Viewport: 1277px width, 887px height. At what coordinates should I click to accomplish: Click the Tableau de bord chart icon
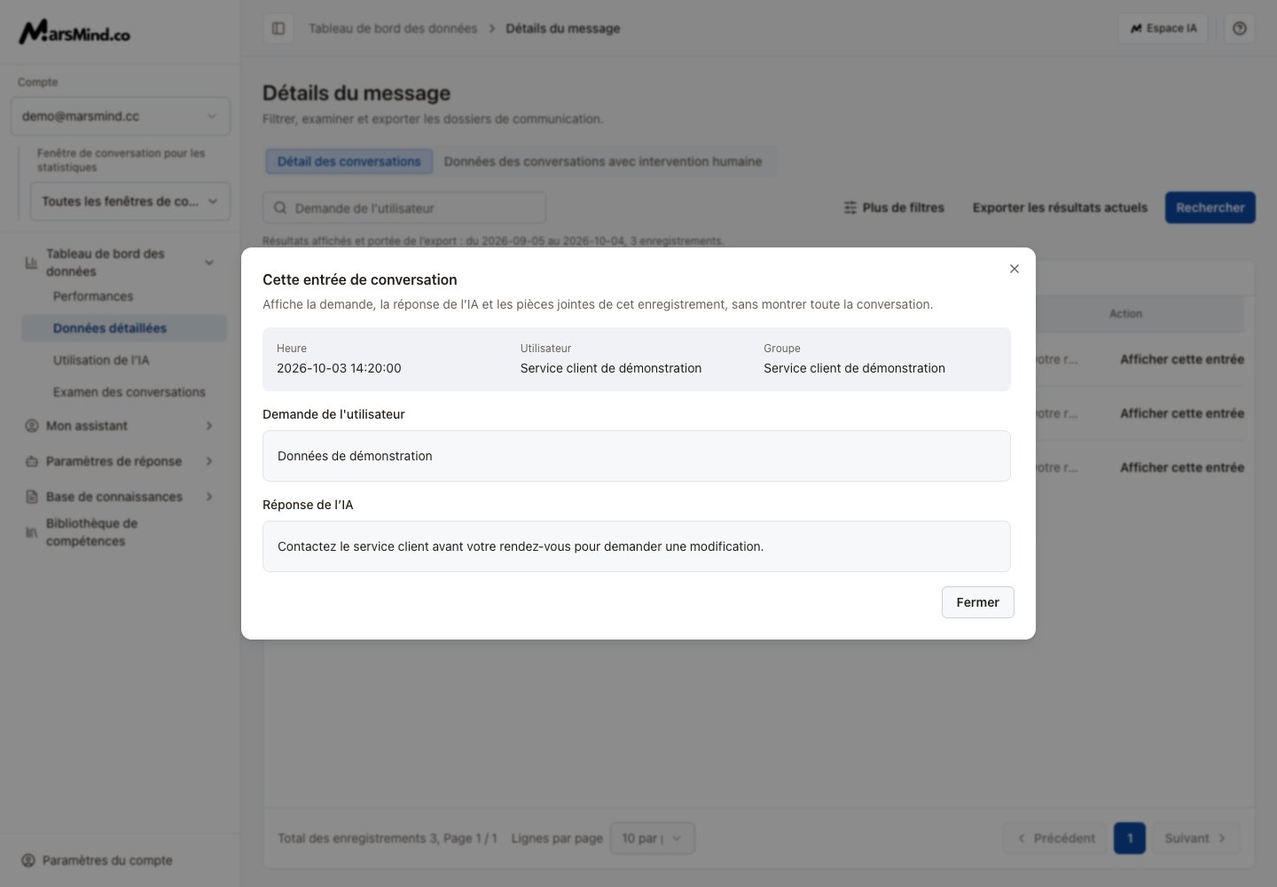[32, 263]
